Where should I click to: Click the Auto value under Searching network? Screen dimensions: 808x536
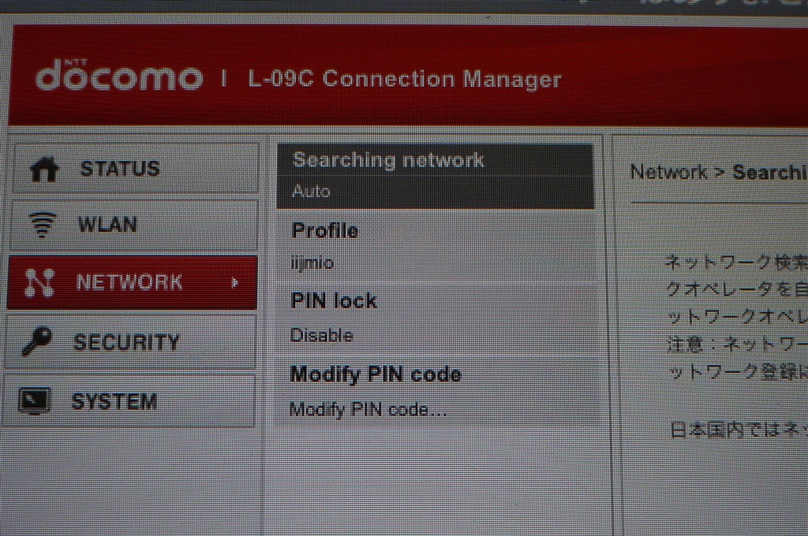311,192
